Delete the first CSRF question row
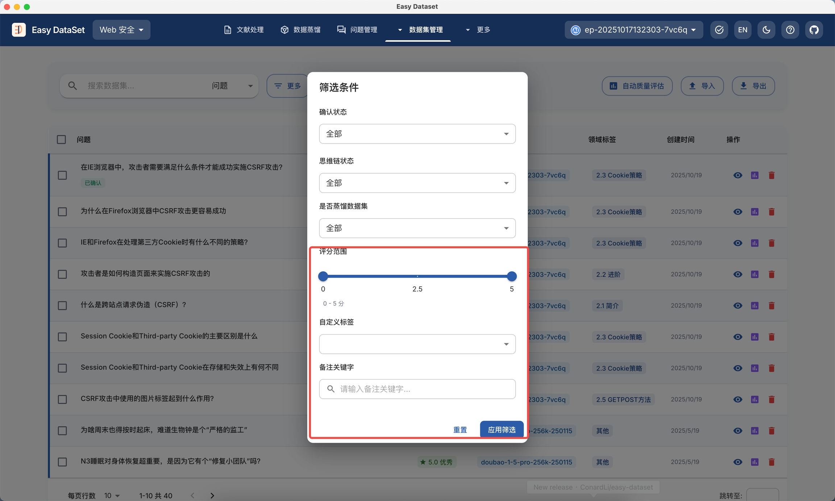 coord(772,175)
